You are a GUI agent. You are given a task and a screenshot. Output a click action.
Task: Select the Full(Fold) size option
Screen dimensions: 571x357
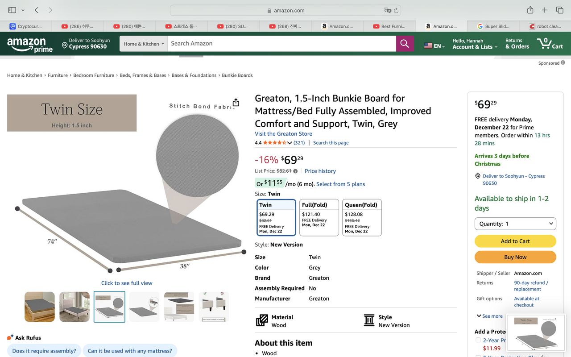[x=319, y=217]
